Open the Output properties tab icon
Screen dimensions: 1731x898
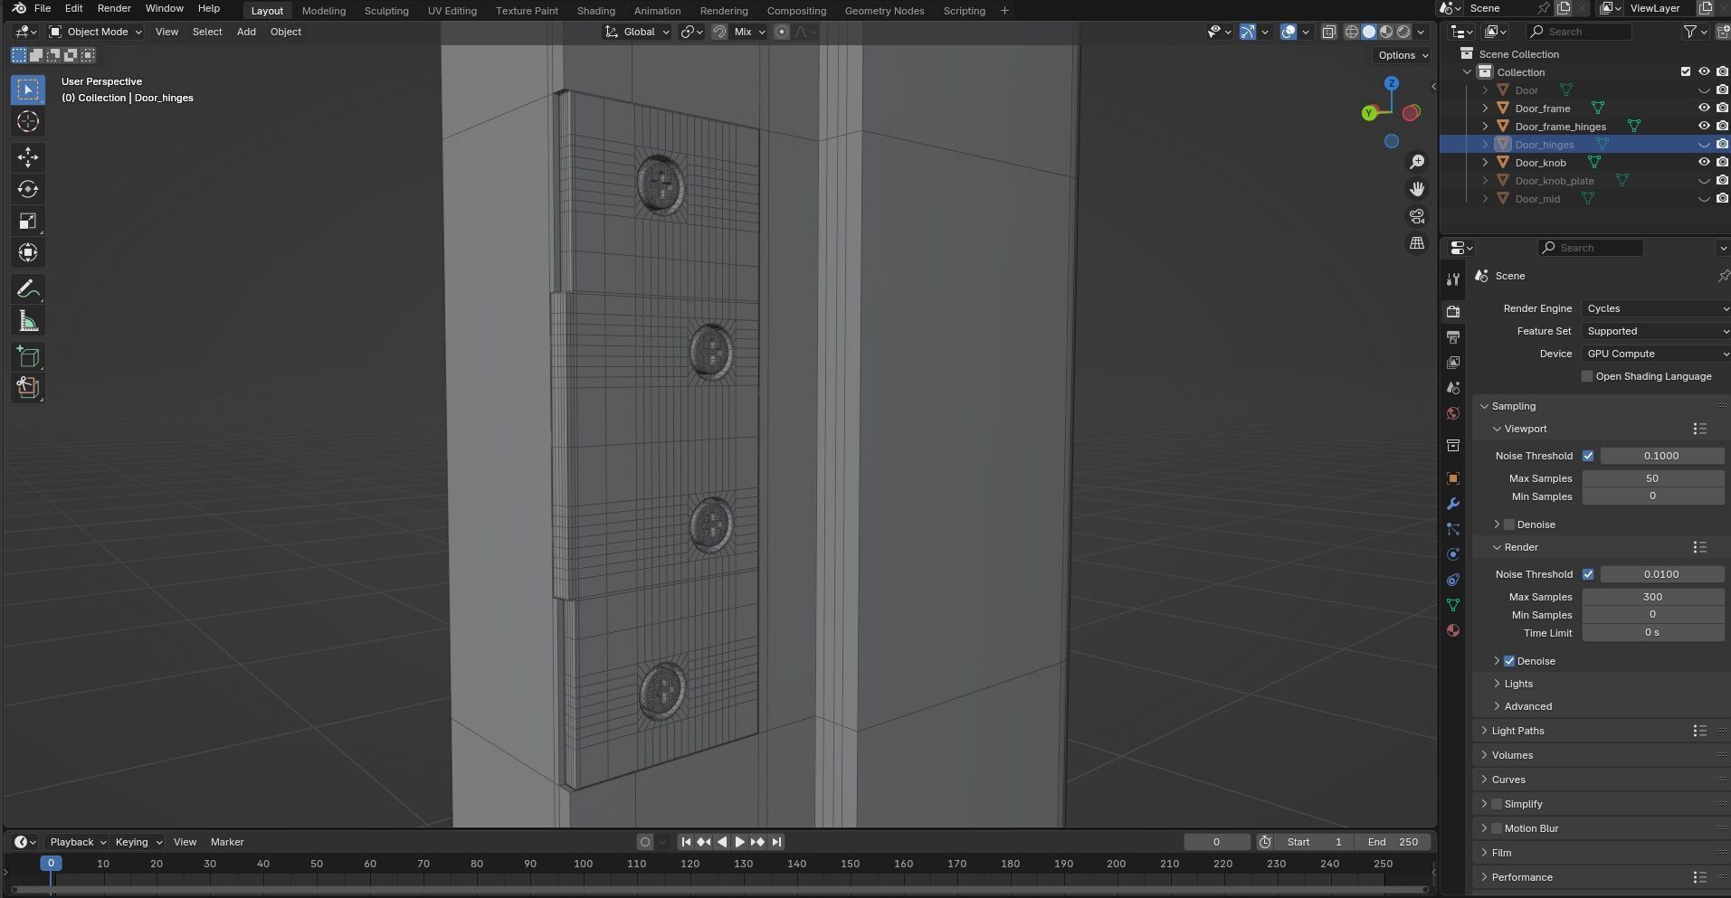pos(1453,336)
